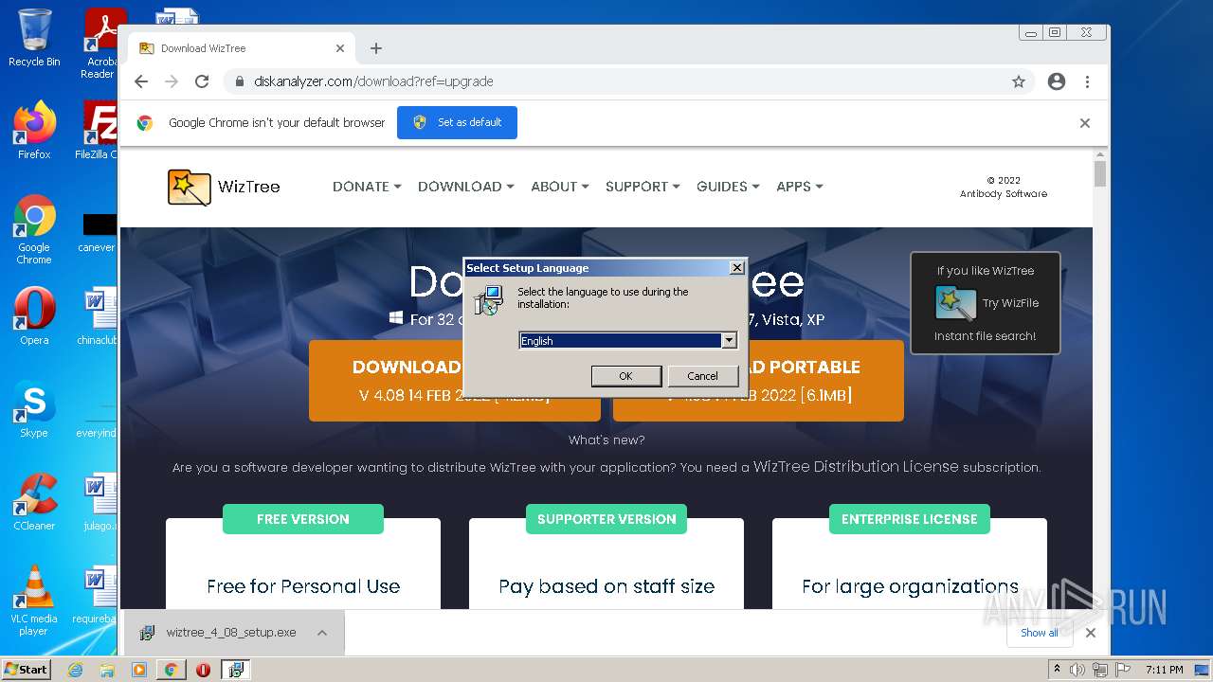Close the downloads bar

(x=1091, y=633)
